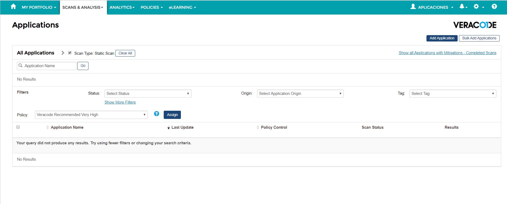Sort by Policy Control column arrows
This screenshot has width=507, height=204.
tap(258, 127)
